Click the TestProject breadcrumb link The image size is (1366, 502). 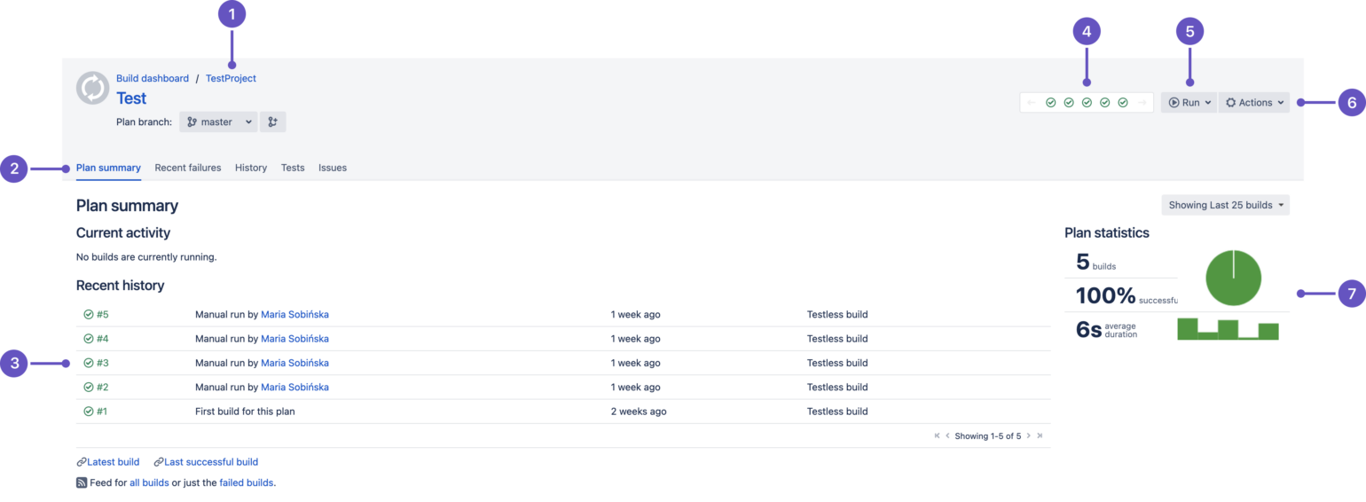point(231,78)
